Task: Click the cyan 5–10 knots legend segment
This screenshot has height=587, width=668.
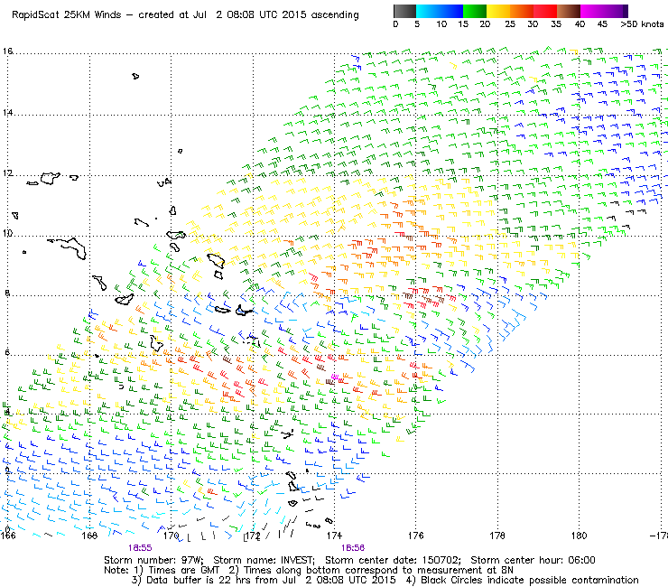Action: pyautogui.click(x=428, y=11)
